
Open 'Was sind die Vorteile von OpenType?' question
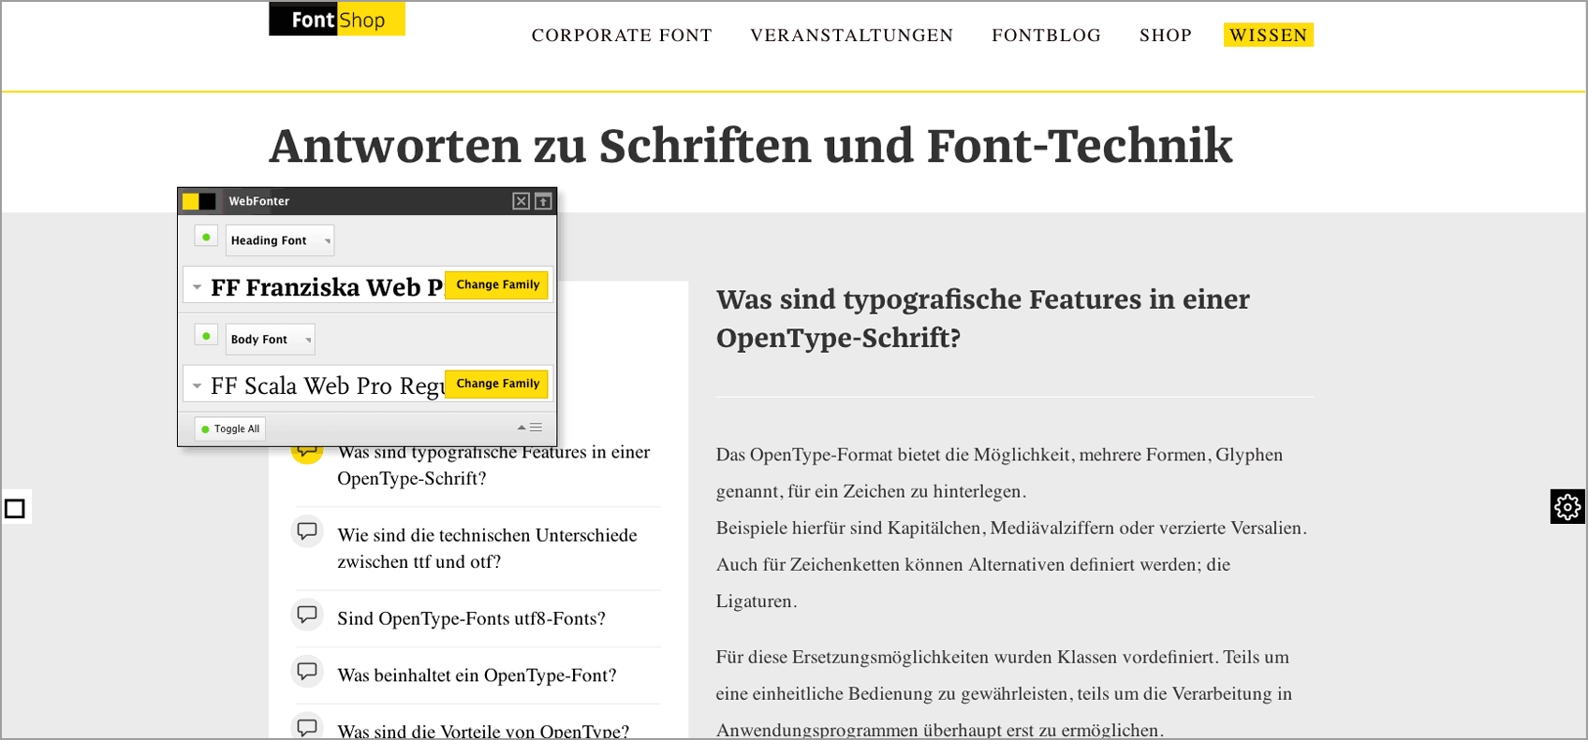(x=483, y=731)
